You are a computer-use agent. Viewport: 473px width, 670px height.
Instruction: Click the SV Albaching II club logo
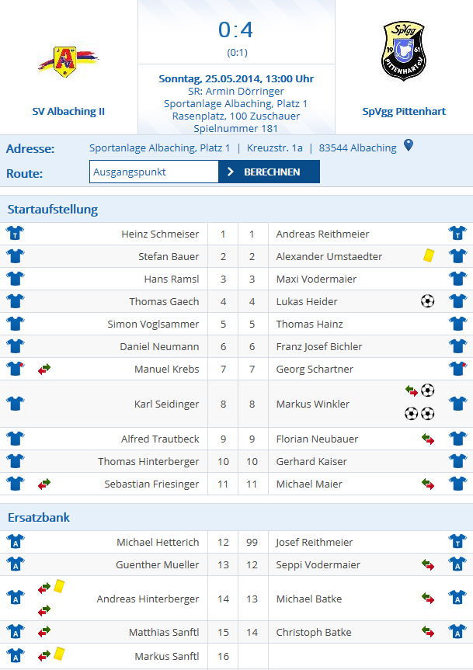click(x=68, y=61)
